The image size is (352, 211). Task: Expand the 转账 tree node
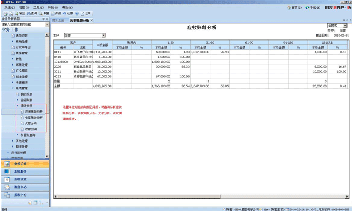tap(13, 59)
